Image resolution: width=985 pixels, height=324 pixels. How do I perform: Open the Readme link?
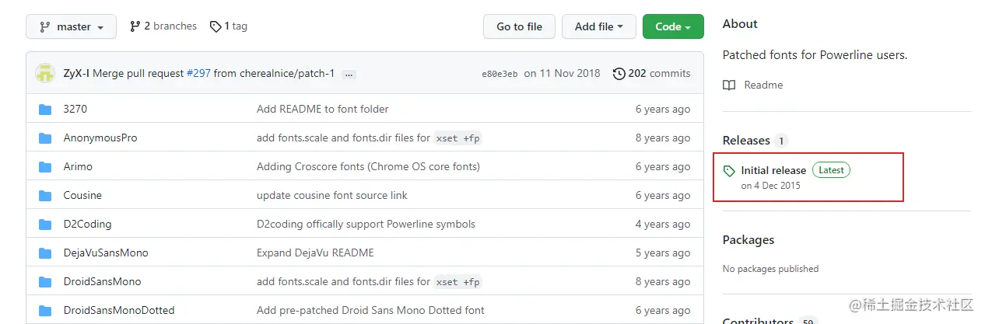(763, 85)
